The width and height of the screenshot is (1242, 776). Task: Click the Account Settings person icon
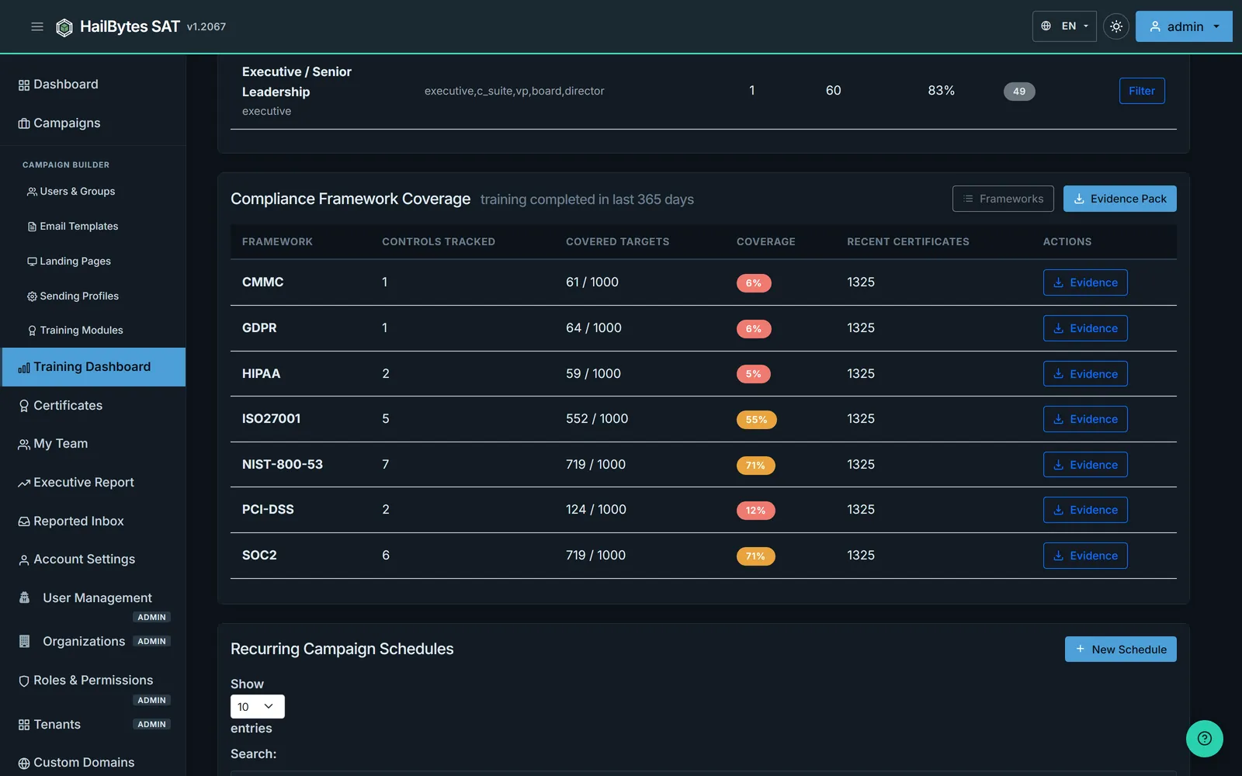tap(24, 560)
